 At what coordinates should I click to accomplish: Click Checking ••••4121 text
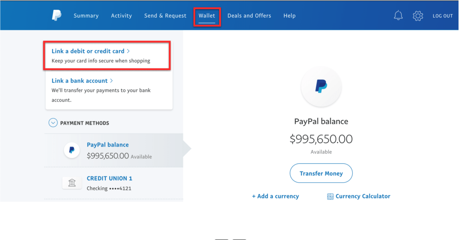109,189
